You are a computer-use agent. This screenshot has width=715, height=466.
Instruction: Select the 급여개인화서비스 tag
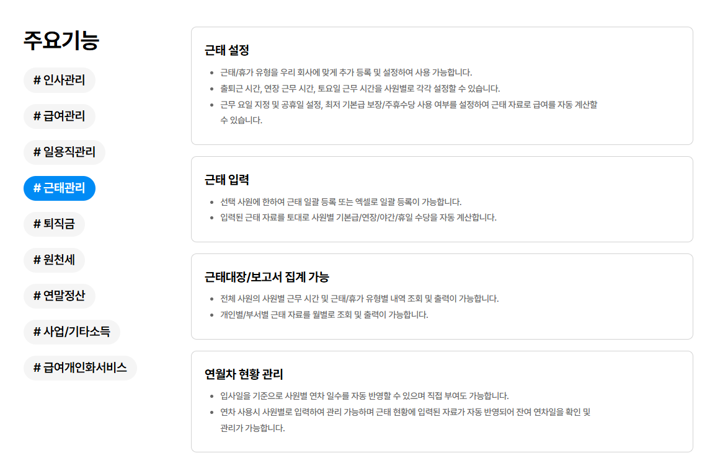click(79, 368)
